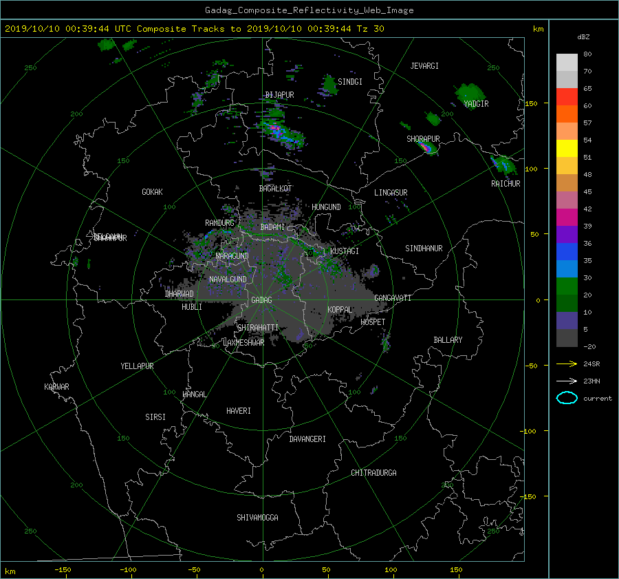Click the yellow 24SR arrow legend icon
This screenshot has height=579, width=619.
click(x=567, y=364)
